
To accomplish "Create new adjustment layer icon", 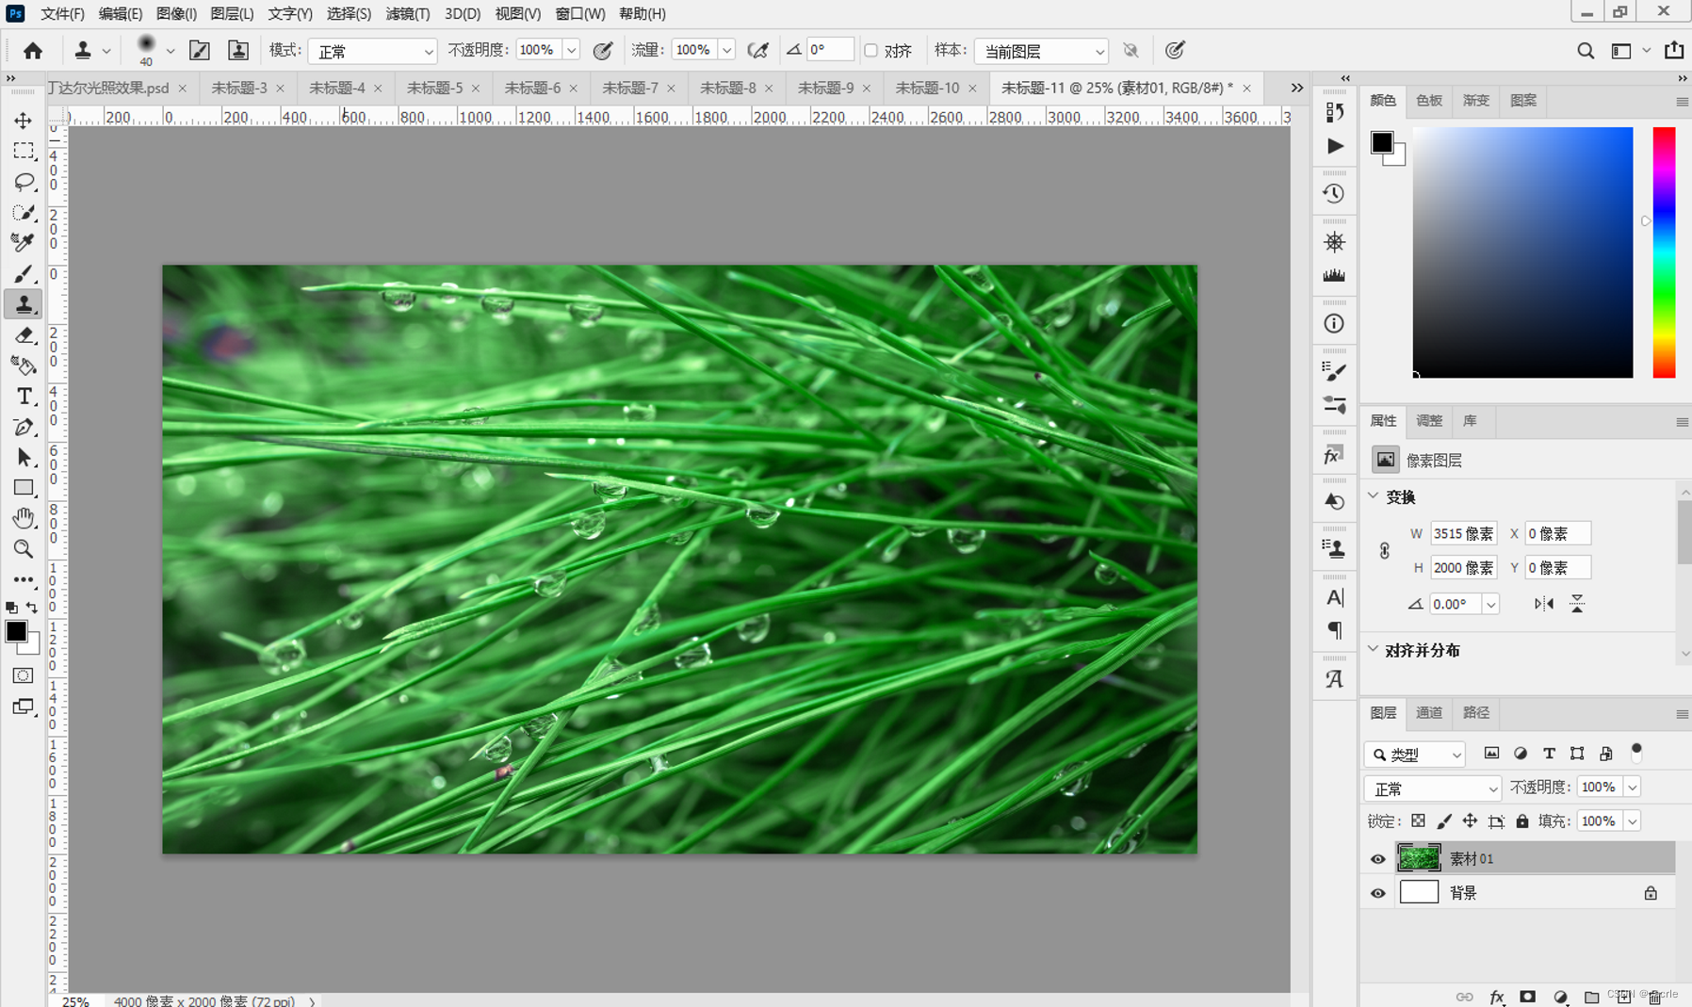I will point(1560,997).
